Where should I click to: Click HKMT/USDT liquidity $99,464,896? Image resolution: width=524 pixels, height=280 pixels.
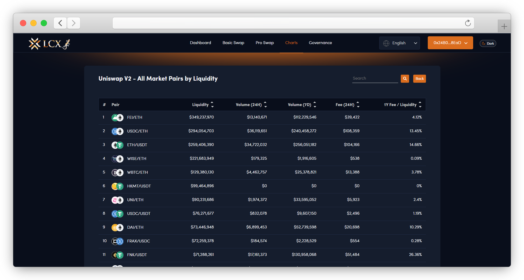coord(202,186)
